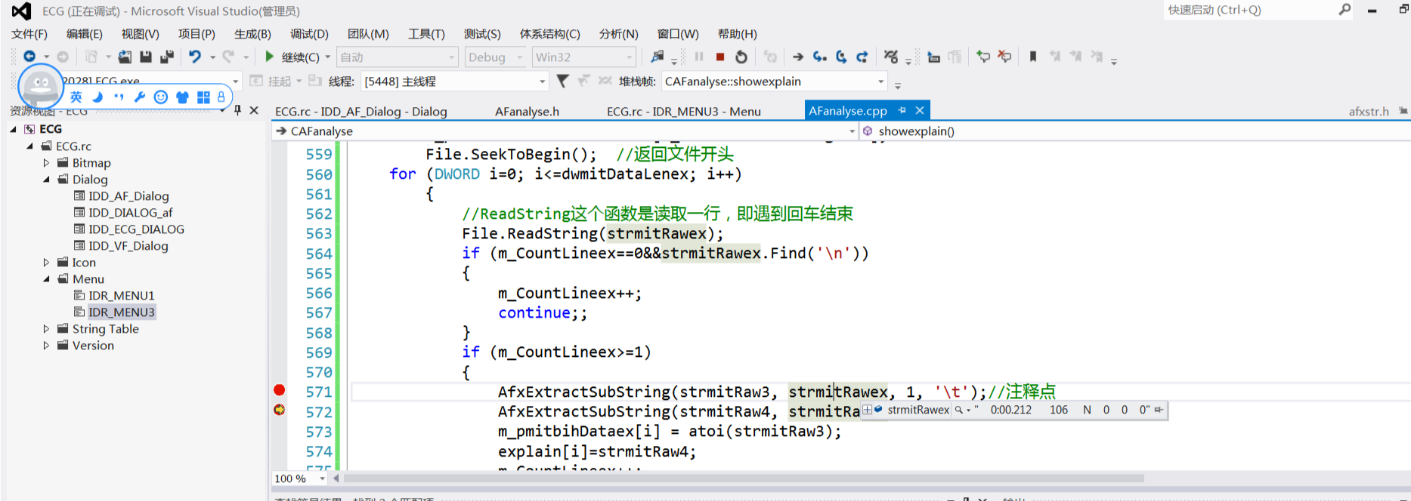Viewport: 1411px width, 501px height.
Task: Expand the Icon folder
Action: 46,263
